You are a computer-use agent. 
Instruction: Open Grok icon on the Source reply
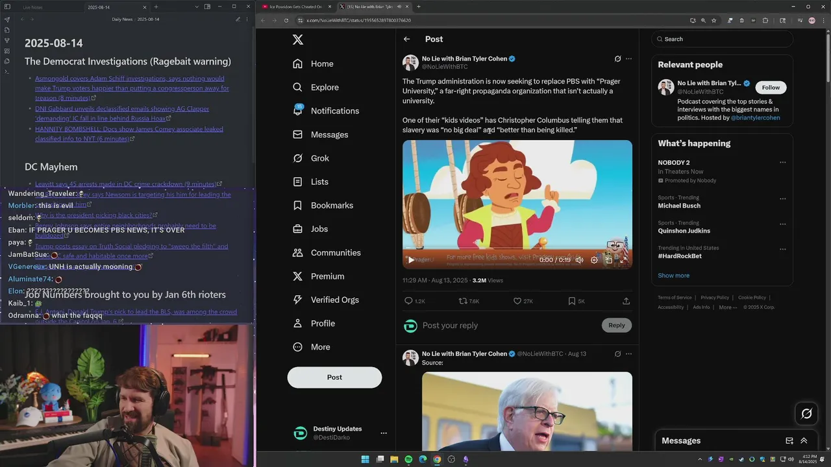click(617, 354)
